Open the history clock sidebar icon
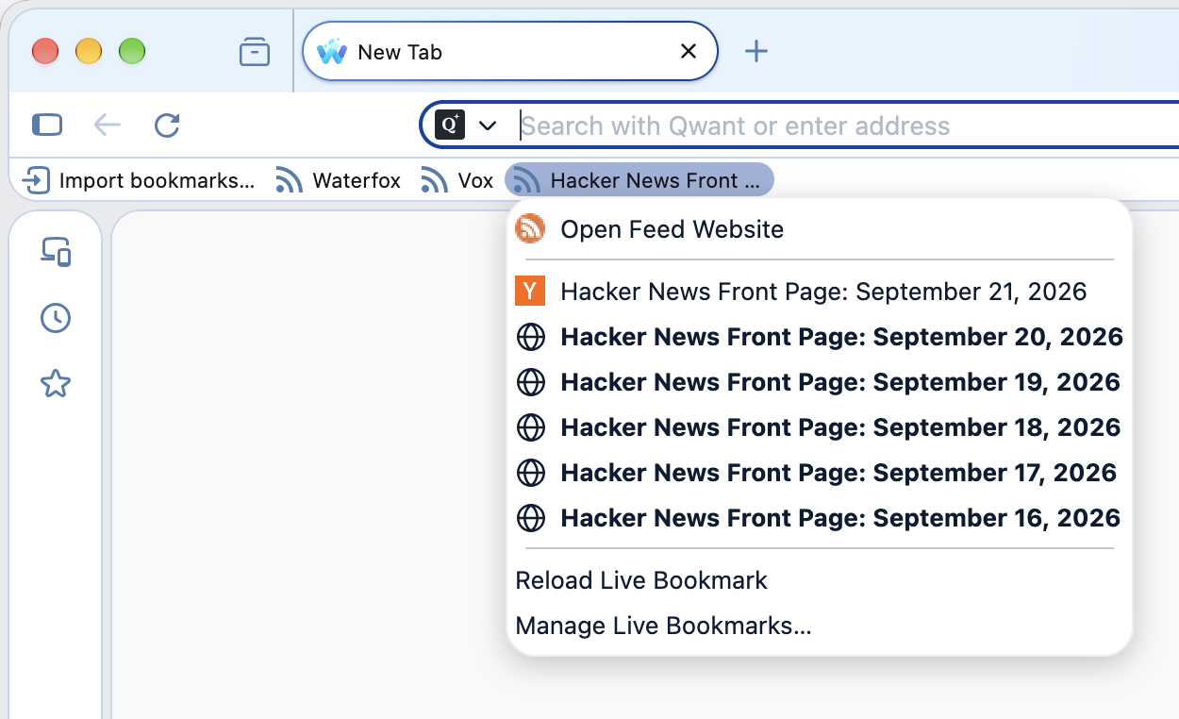Viewport: 1179px width, 719px height. (56, 318)
